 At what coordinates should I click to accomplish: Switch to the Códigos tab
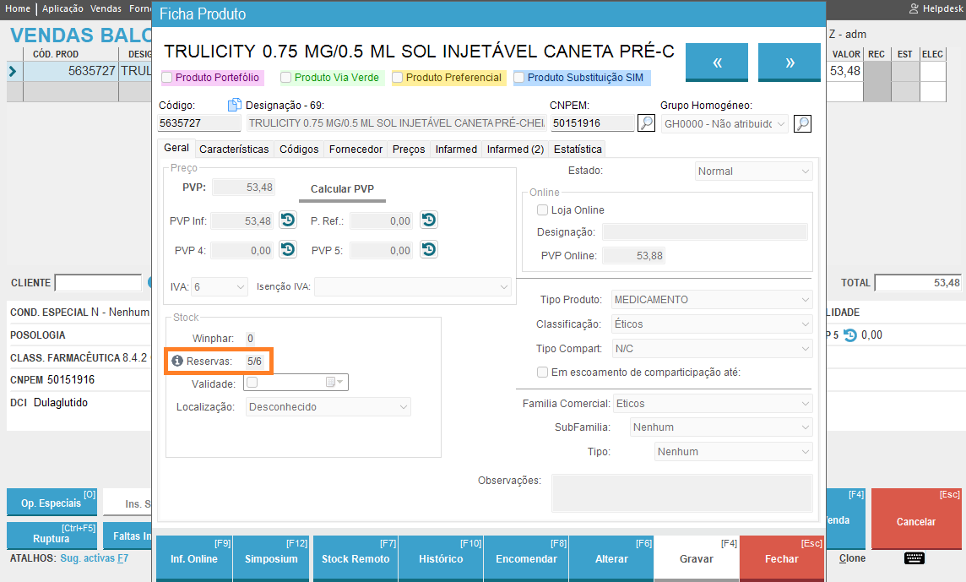coord(299,150)
